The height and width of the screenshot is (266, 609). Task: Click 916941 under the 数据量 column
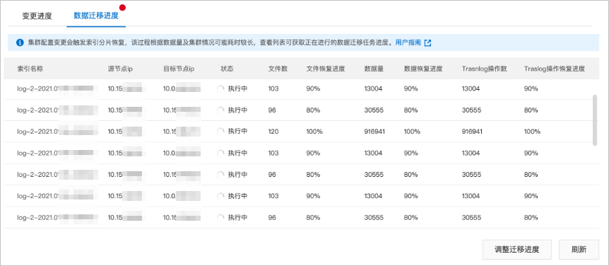pos(374,132)
